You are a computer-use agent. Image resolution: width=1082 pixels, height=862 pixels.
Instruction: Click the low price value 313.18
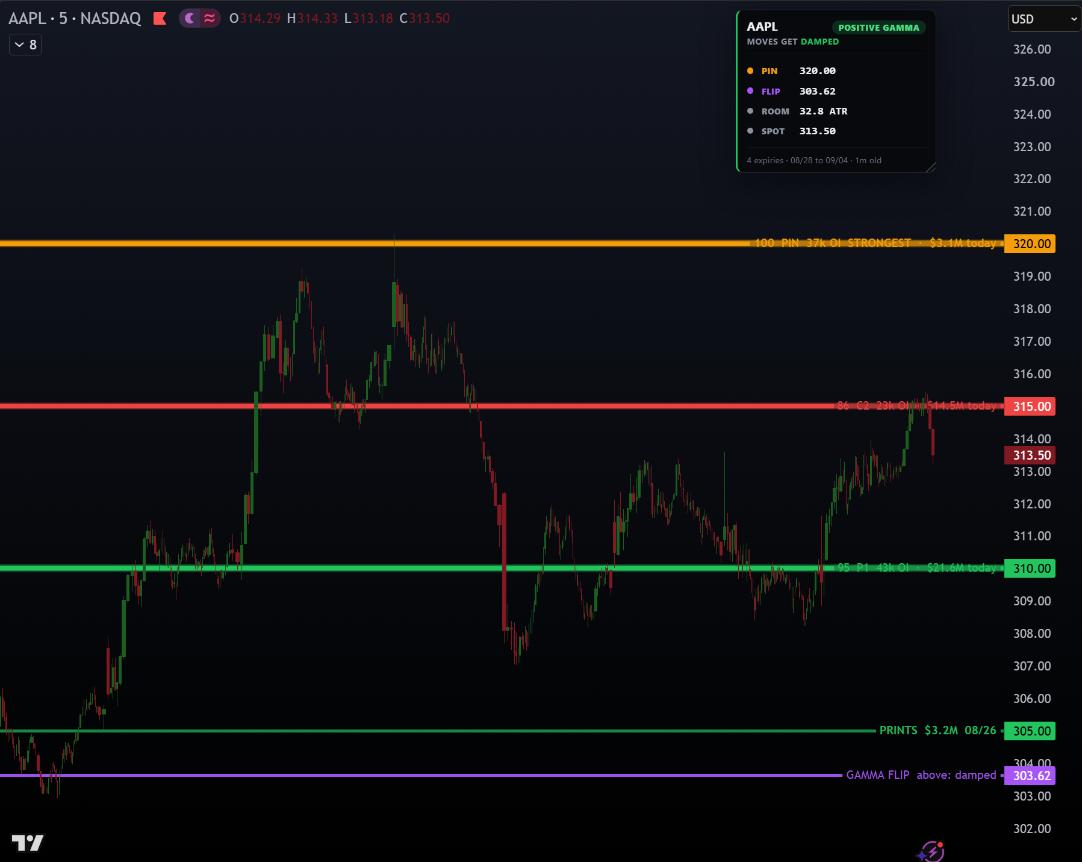click(373, 19)
